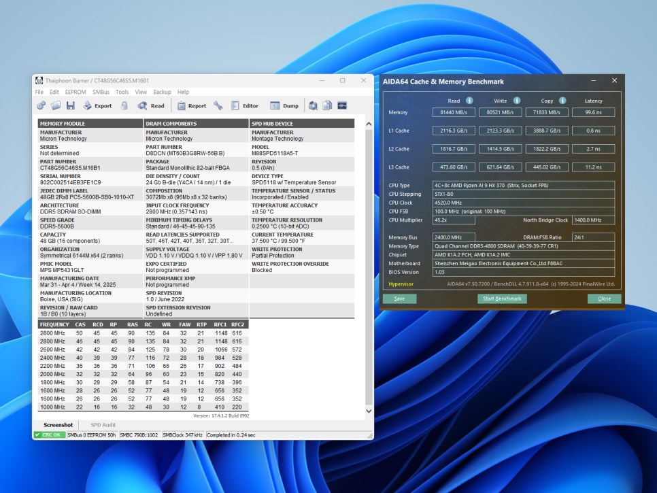The width and height of the screenshot is (657, 493).
Task: Click the Export toolbar button
Action: [98, 106]
